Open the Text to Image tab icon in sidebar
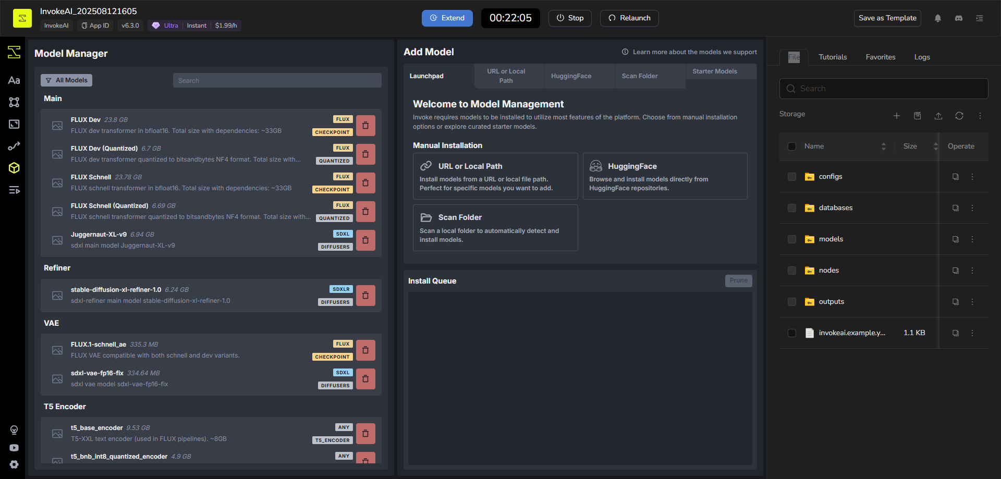Screen dimensions: 1001x479 coord(14,80)
